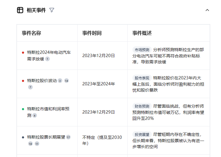Image resolution: width=221 pixels, height=157 pixels.
Task: Click reference badge 17 on 长期展望
Action: coord(68,137)
